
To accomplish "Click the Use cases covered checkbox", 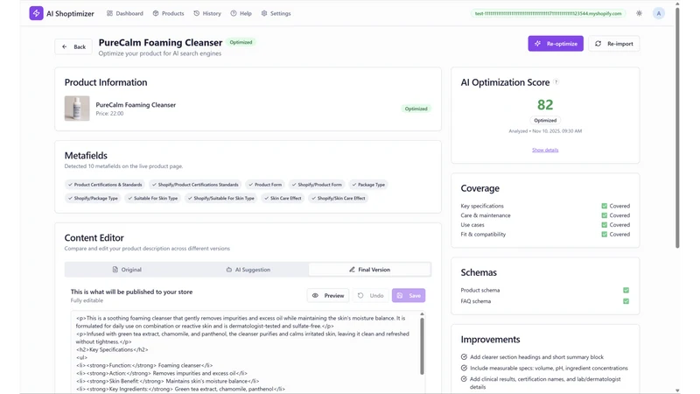I will pos(604,225).
